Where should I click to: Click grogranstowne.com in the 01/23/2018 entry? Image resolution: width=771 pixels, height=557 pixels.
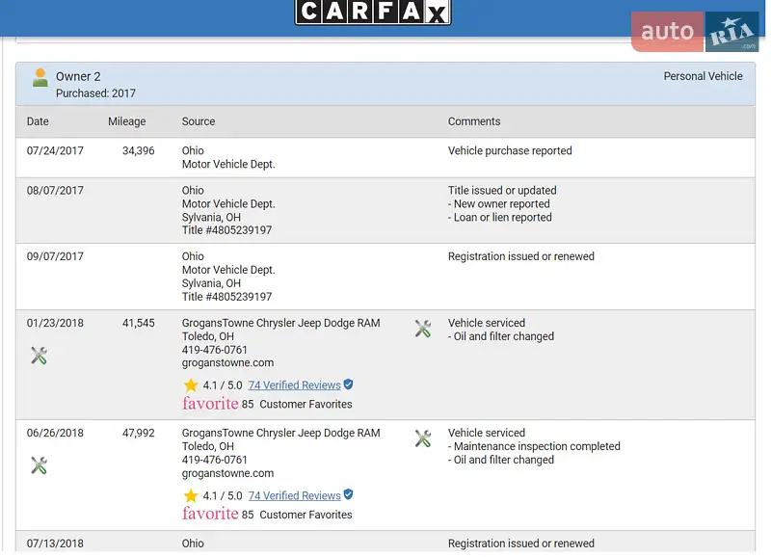227,363
